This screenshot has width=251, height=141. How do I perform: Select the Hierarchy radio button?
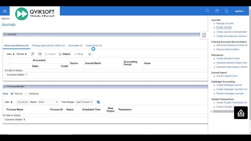(x=27, y=94)
